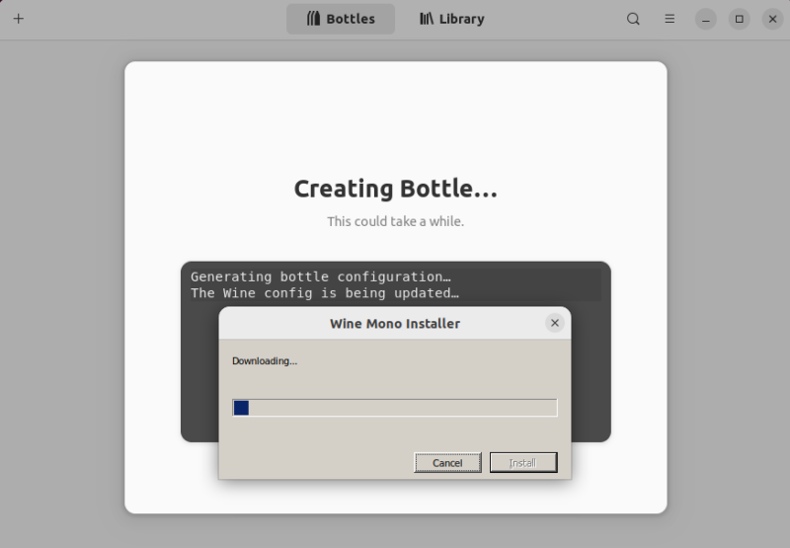Minimize the Bottles window

[706, 19]
